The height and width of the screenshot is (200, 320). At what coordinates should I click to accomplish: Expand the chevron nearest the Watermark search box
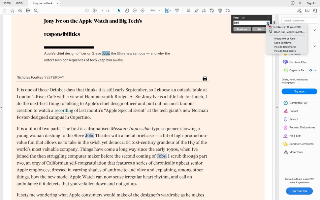(315, 30)
